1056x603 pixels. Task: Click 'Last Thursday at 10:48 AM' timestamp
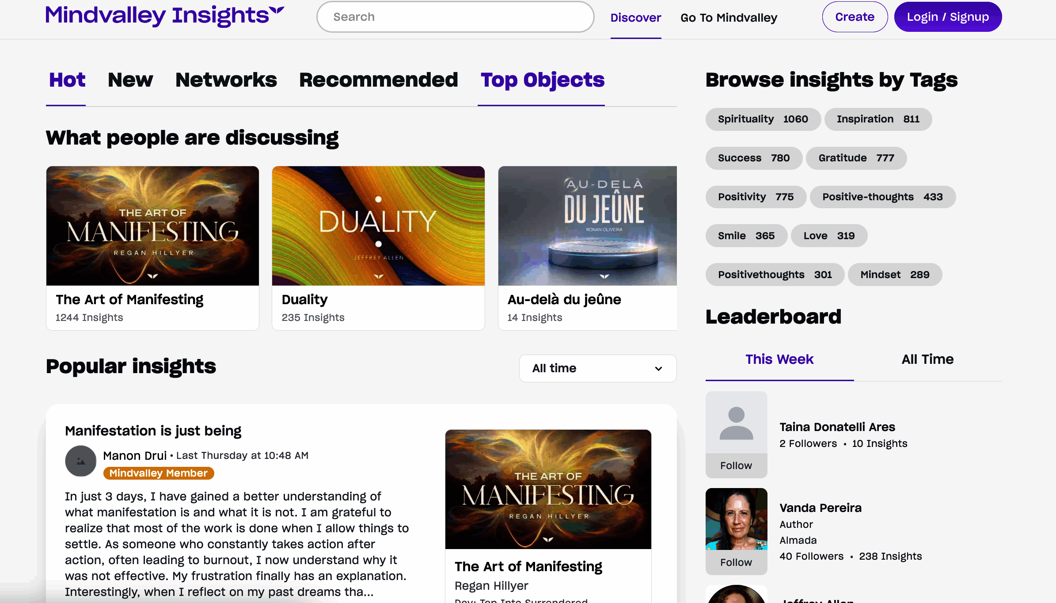tap(242, 456)
